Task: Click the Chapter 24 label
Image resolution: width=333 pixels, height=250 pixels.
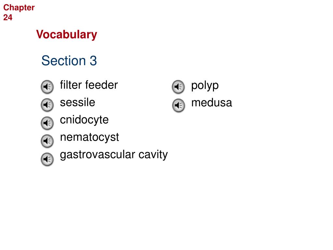Action: click(19, 12)
